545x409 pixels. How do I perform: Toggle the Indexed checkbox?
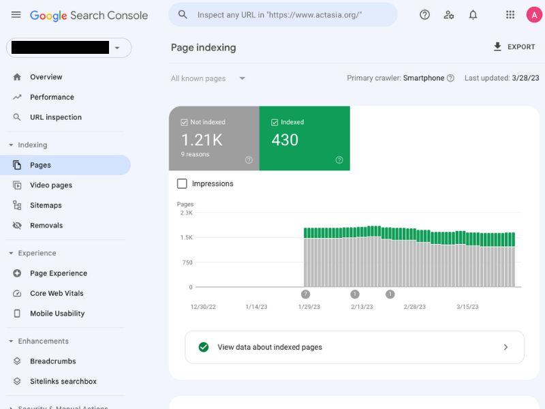tap(275, 122)
